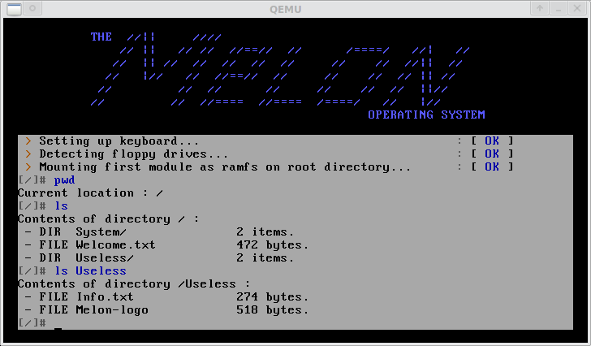Click the last empty shell prompt cursor
591x346 pixels.
[58, 328]
